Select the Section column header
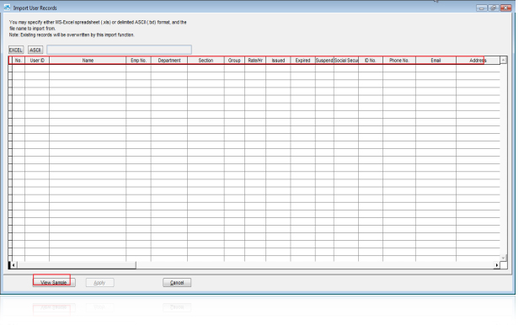The width and height of the screenshot is (524, 325). pos(206,61)
